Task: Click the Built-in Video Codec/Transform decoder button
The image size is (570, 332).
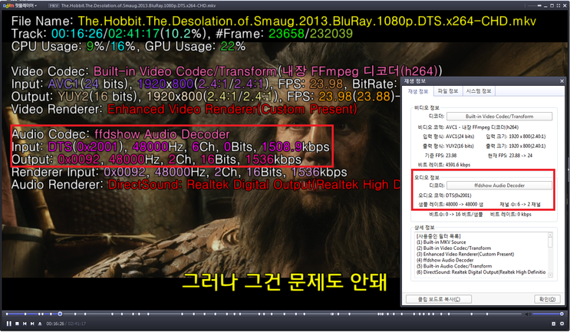Action: coord(499,117)
